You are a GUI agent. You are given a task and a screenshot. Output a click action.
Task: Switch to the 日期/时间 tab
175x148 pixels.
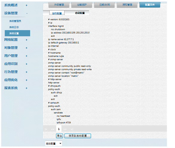click(105, 5)
